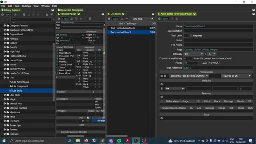
Task: Open the Settings menu
Action: (x=26, y=6)
